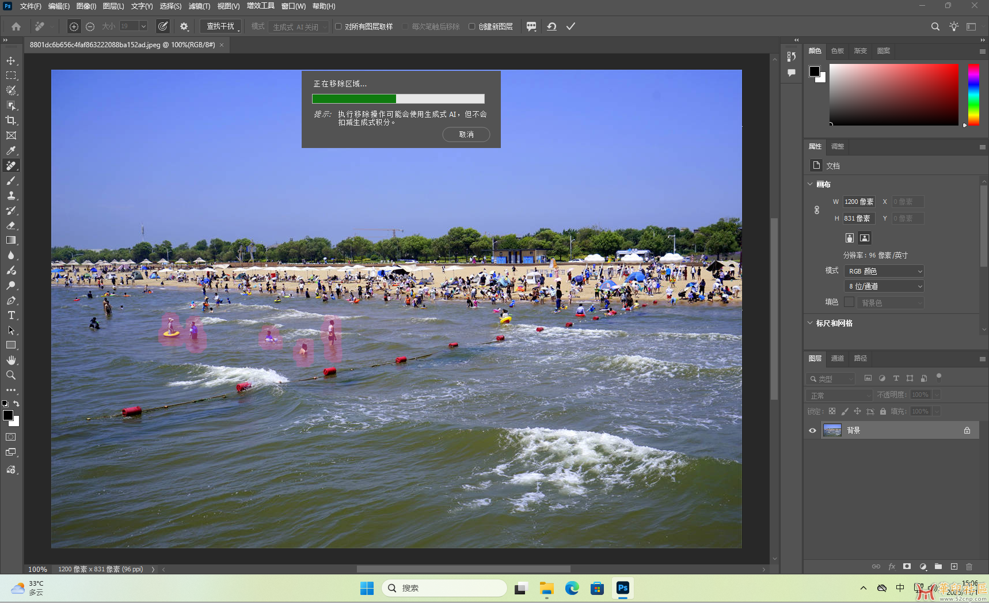Open the layer effects fx menu

click(892, 566)
